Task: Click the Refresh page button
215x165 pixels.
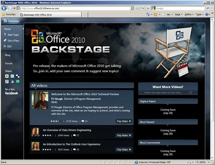Action: pyautogui.click(x=143, y=8)
